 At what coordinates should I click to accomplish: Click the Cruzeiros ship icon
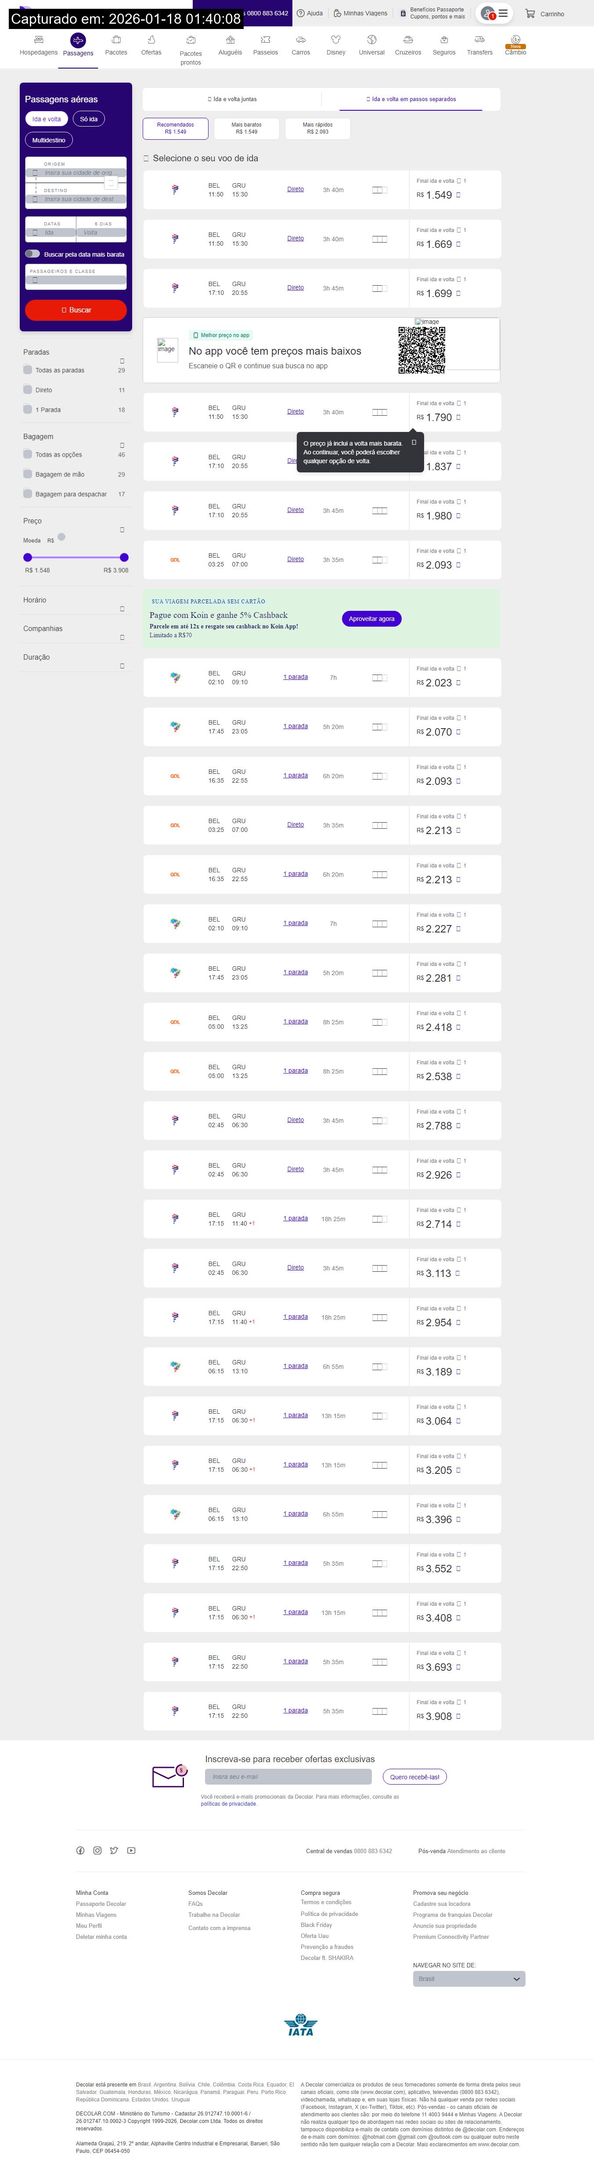pos(407,40)
